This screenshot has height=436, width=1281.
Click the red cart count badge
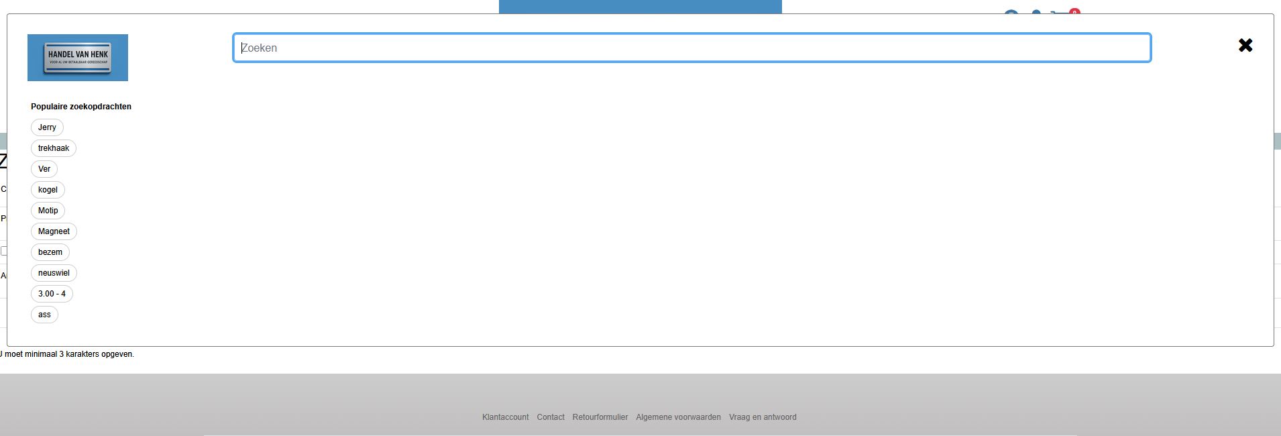click(1074, 11)
